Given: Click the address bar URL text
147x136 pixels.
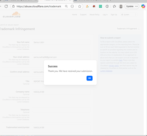Looking at the screenshot, I should point(39,6).
